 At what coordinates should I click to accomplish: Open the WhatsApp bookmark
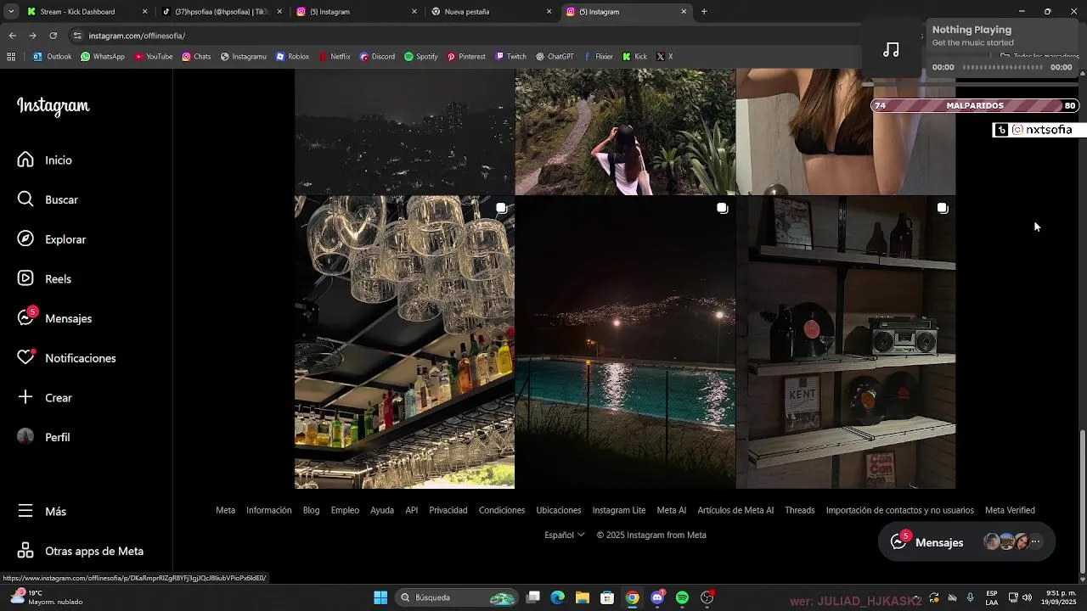pos(102,57)
